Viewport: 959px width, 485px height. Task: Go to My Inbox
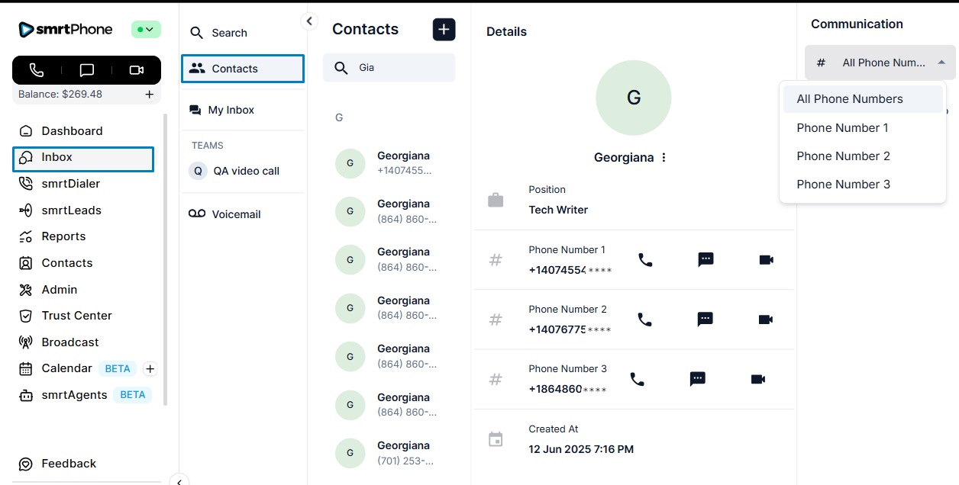231,110
